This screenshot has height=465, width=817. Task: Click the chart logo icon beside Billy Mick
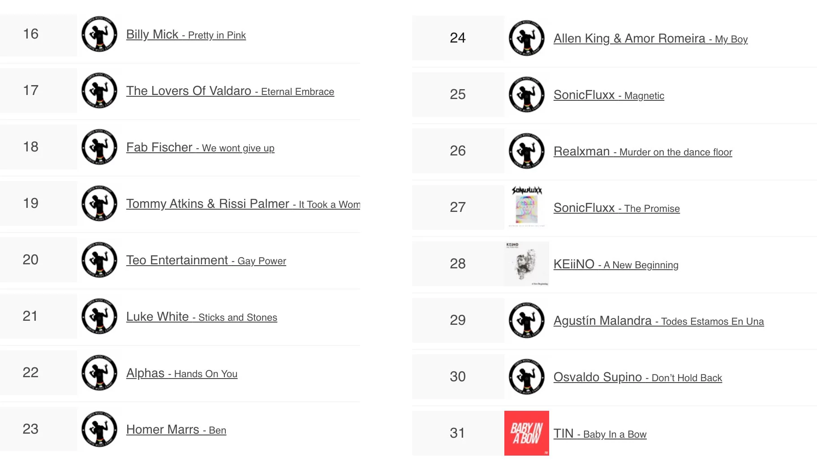tap(99, 34)
